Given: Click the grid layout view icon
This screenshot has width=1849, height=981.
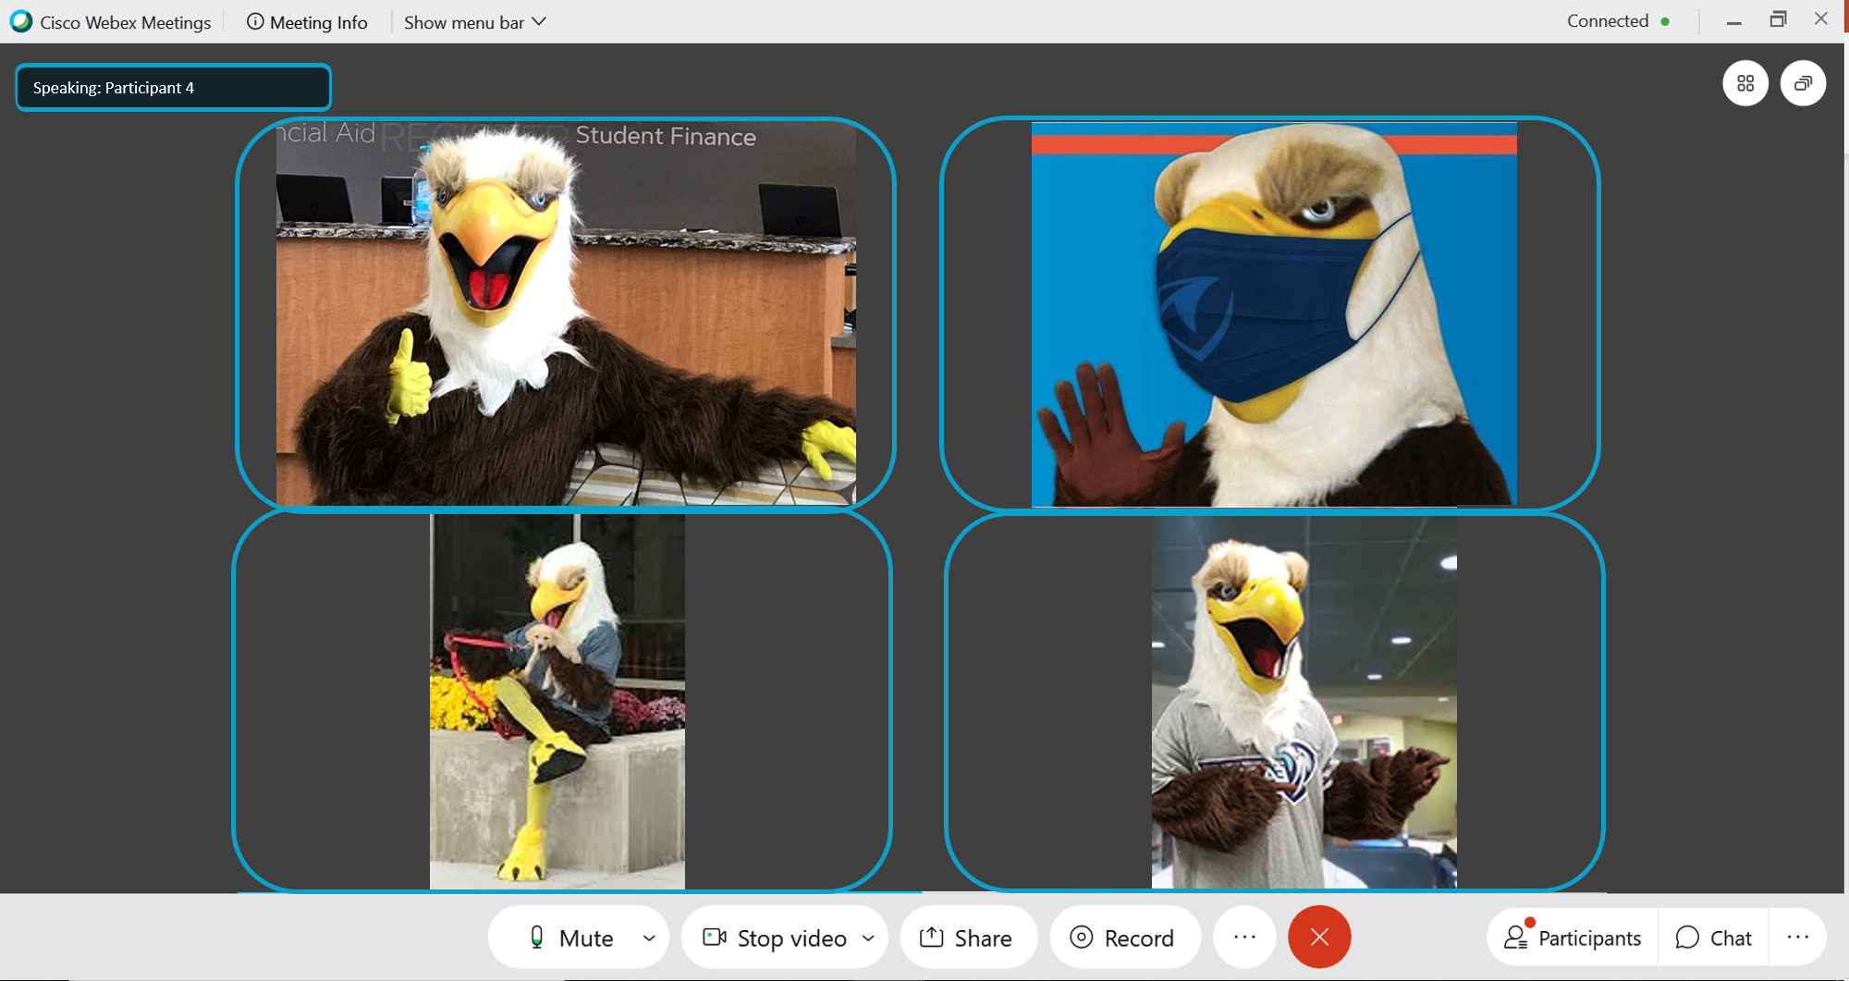Looking at the screenshot, I should [1745, 84].
